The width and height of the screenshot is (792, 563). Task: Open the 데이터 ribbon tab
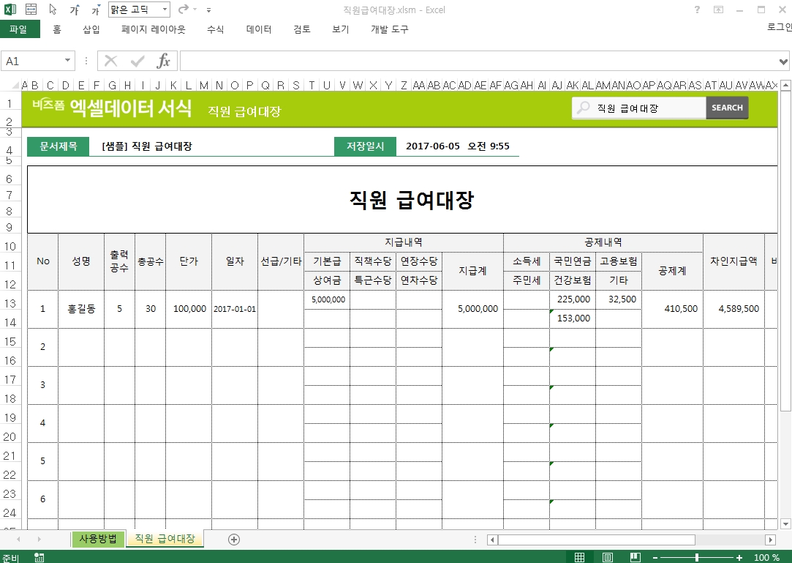coord(259,29)
